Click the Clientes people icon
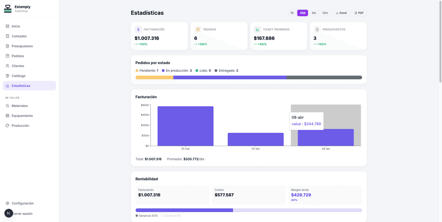 (8, 66)
